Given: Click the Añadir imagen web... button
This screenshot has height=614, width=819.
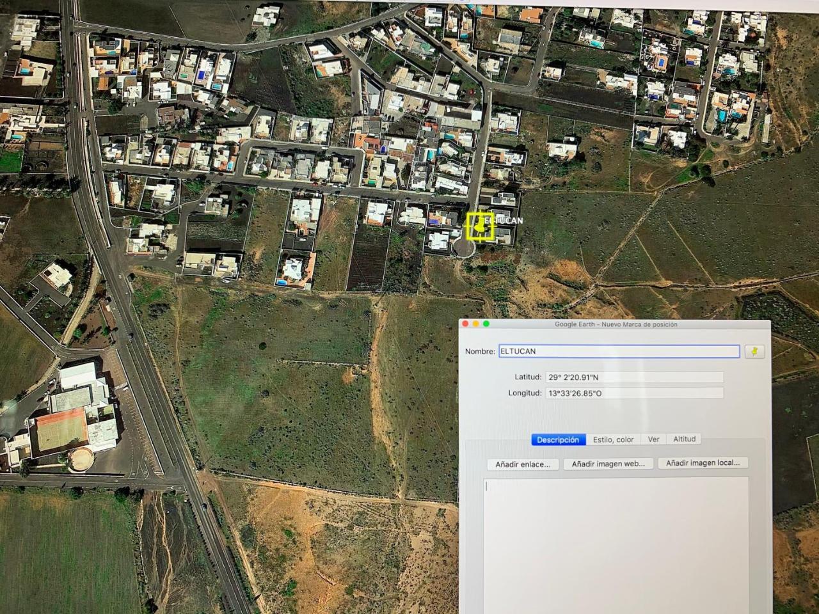Looking at the screenshot, I should pos(608,464).
